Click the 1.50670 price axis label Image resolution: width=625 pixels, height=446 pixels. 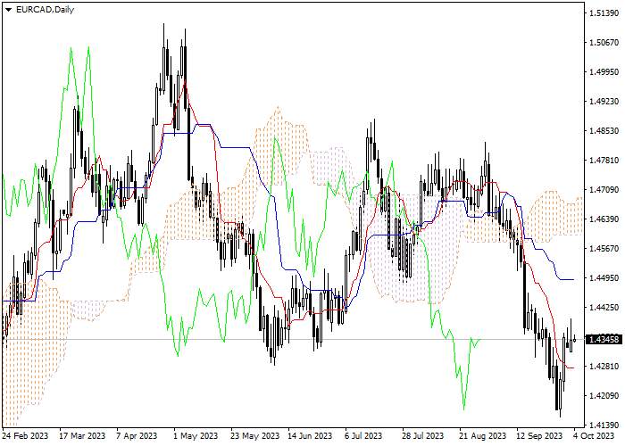[604, 43]
